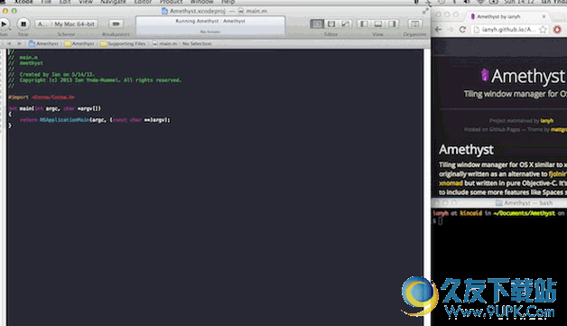
Task: Close the Amethyst by ianyh tab
Action: (x=544, y=16)
